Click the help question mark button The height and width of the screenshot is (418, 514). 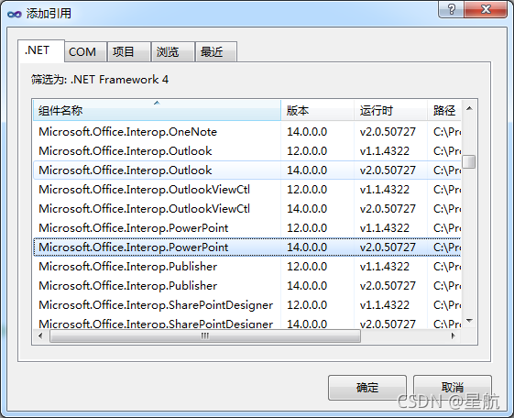451,9
